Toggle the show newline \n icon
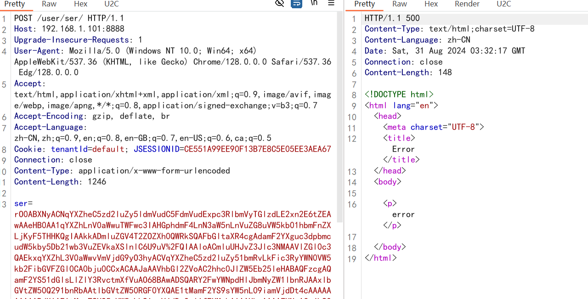 (314, 3)
